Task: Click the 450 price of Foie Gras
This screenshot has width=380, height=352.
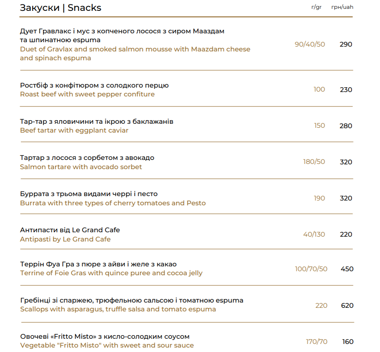Action: click(x=347, y=269)
